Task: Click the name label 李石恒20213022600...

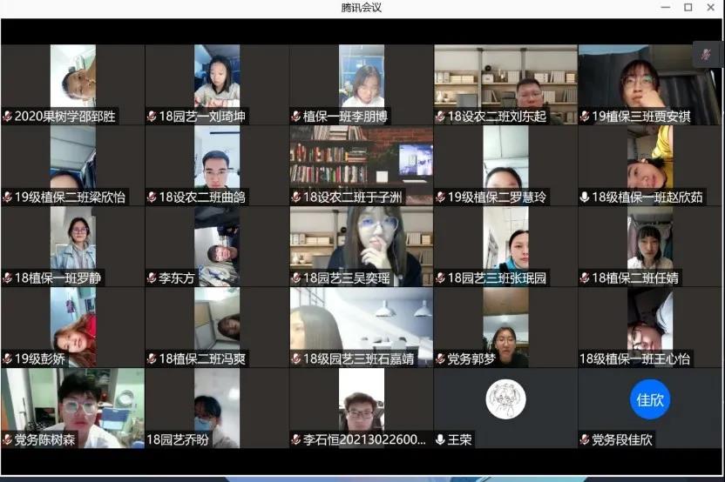Action: (x=366, y=440)
